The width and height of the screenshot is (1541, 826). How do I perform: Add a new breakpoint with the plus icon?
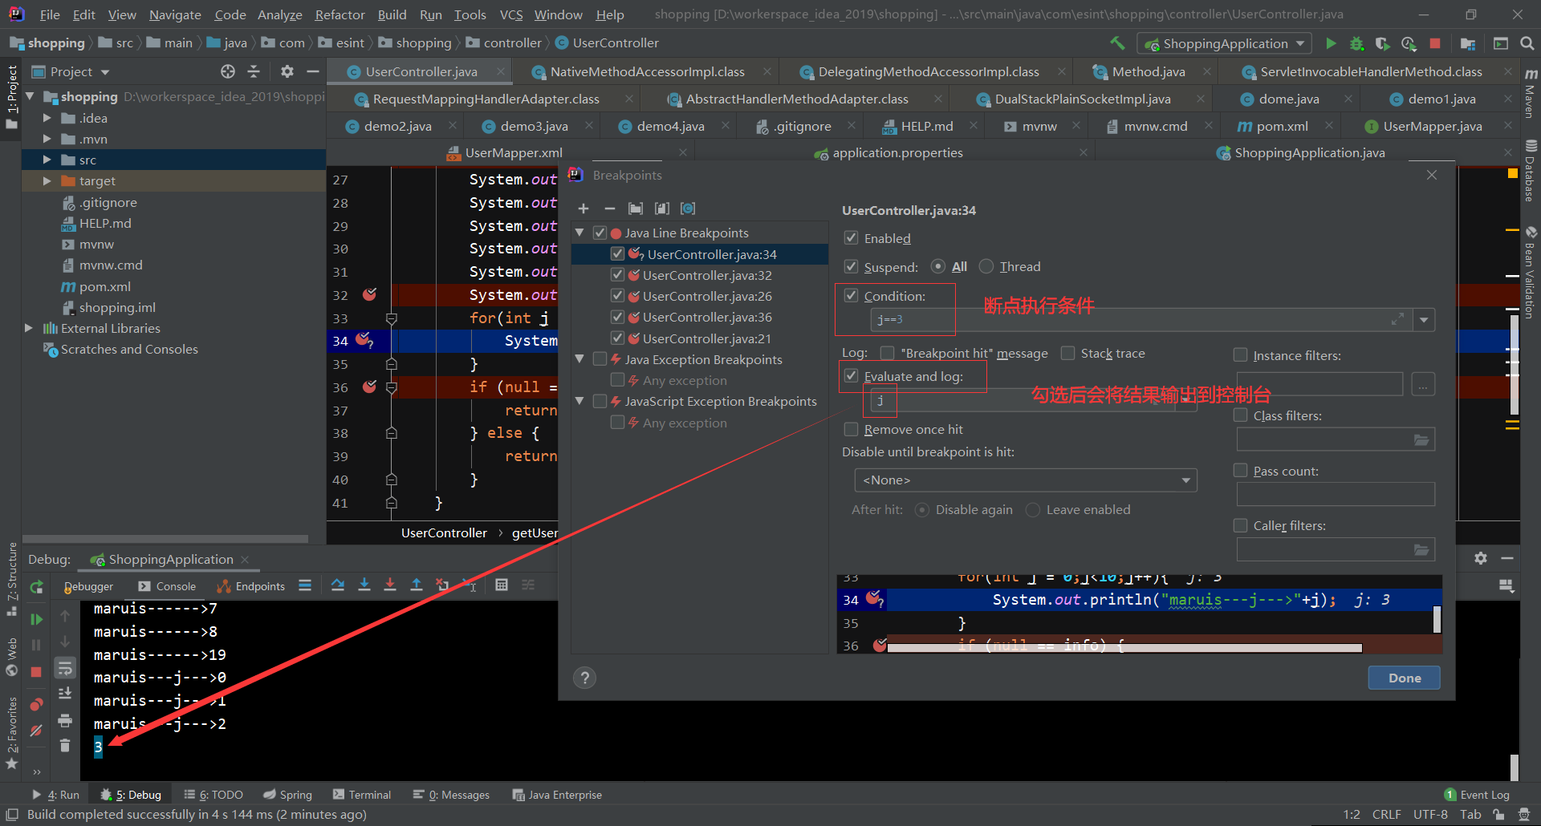[583, 209]
